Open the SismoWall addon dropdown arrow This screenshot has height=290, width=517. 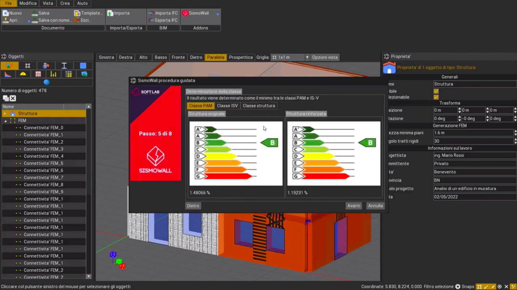tap(217, 14)
